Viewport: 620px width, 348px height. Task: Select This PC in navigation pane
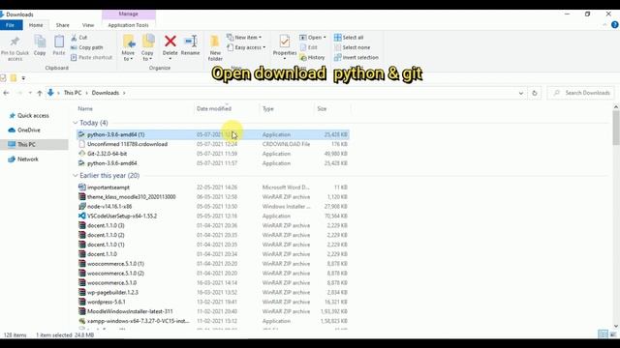[x=26, y=145]
